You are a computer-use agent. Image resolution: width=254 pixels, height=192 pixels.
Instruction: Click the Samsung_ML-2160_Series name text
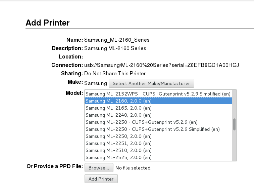click(x=117, y=40)
